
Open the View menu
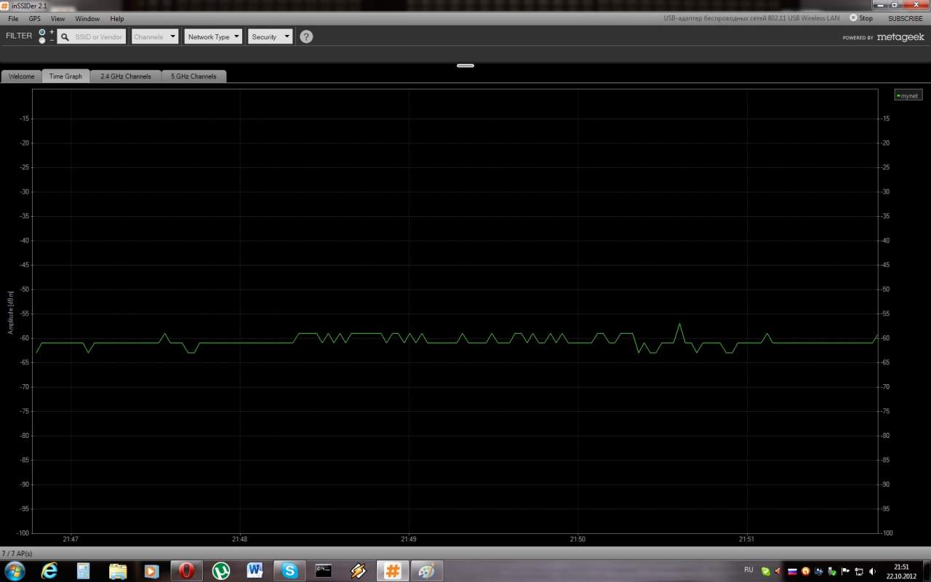[58, 18]
